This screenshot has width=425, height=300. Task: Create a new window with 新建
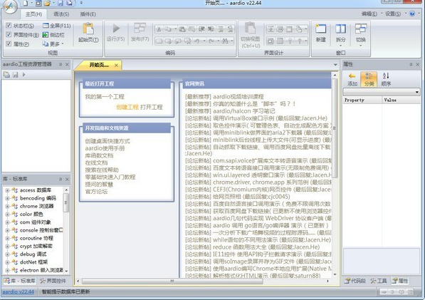[320, 33]
